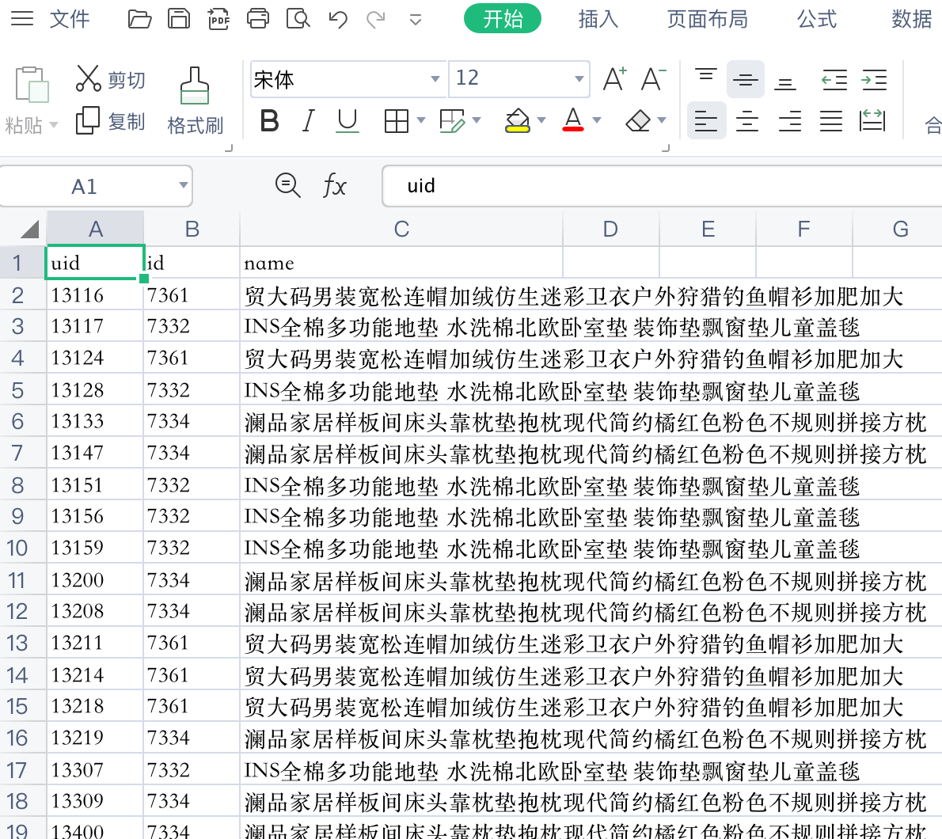This screenshot has height=839, width=942.
Task: Click the open folder icon
Action: 139,19
